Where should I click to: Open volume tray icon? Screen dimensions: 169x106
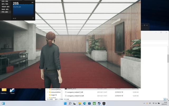[x=156, y=103]
